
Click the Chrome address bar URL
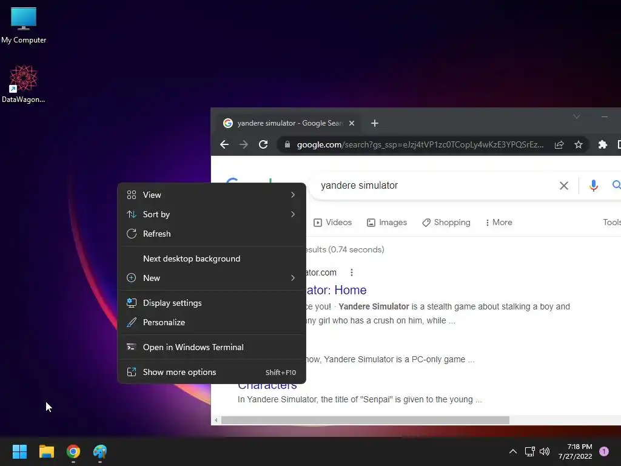coord(420,144)
